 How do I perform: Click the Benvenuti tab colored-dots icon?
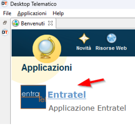point(16,23)
